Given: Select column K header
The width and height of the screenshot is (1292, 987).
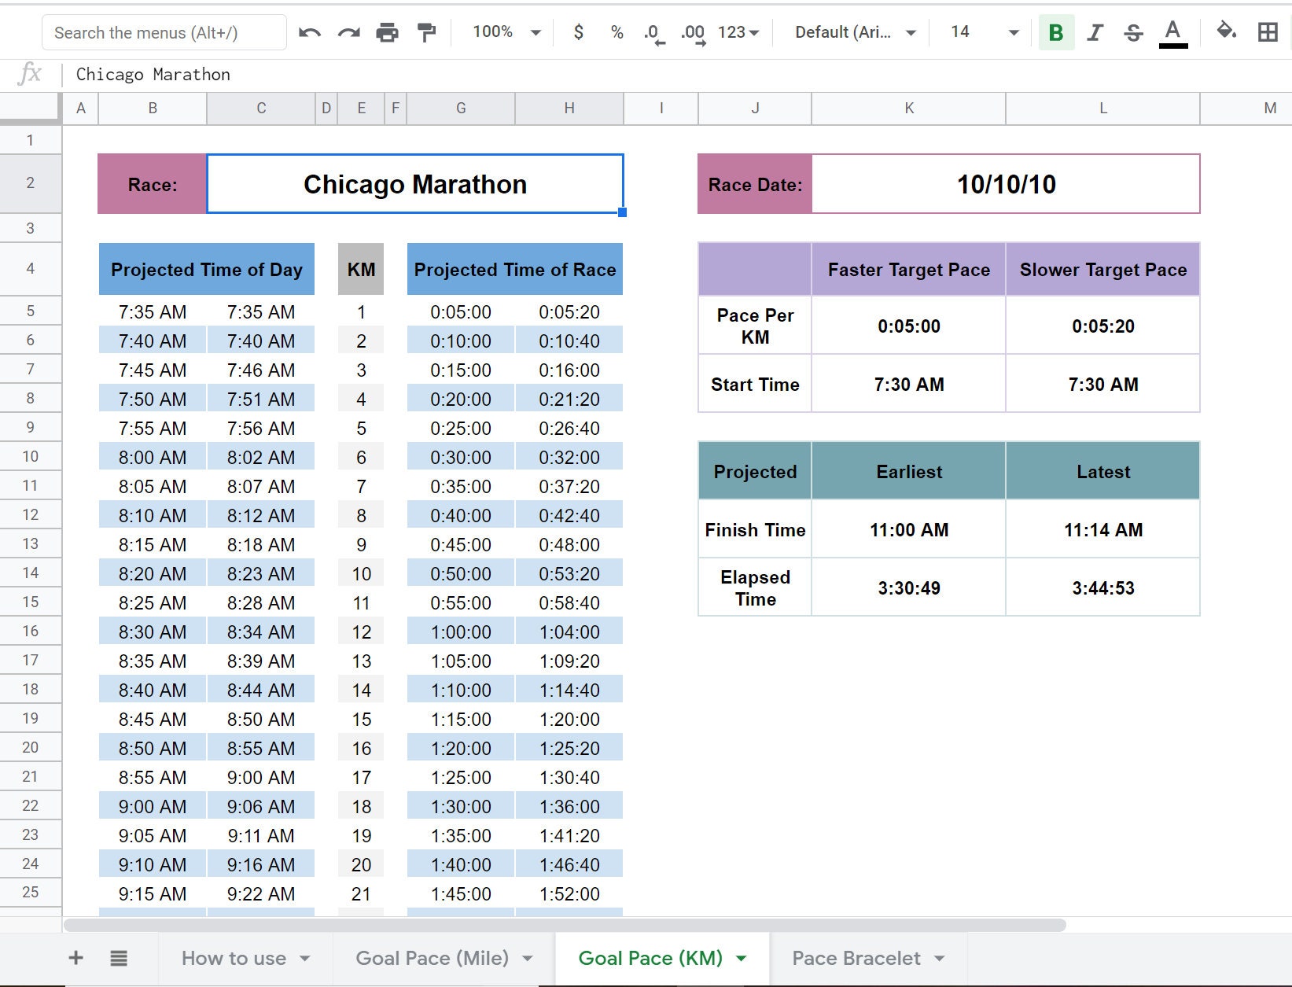Looking at the screenshot, I should click(x=908, y=109).
